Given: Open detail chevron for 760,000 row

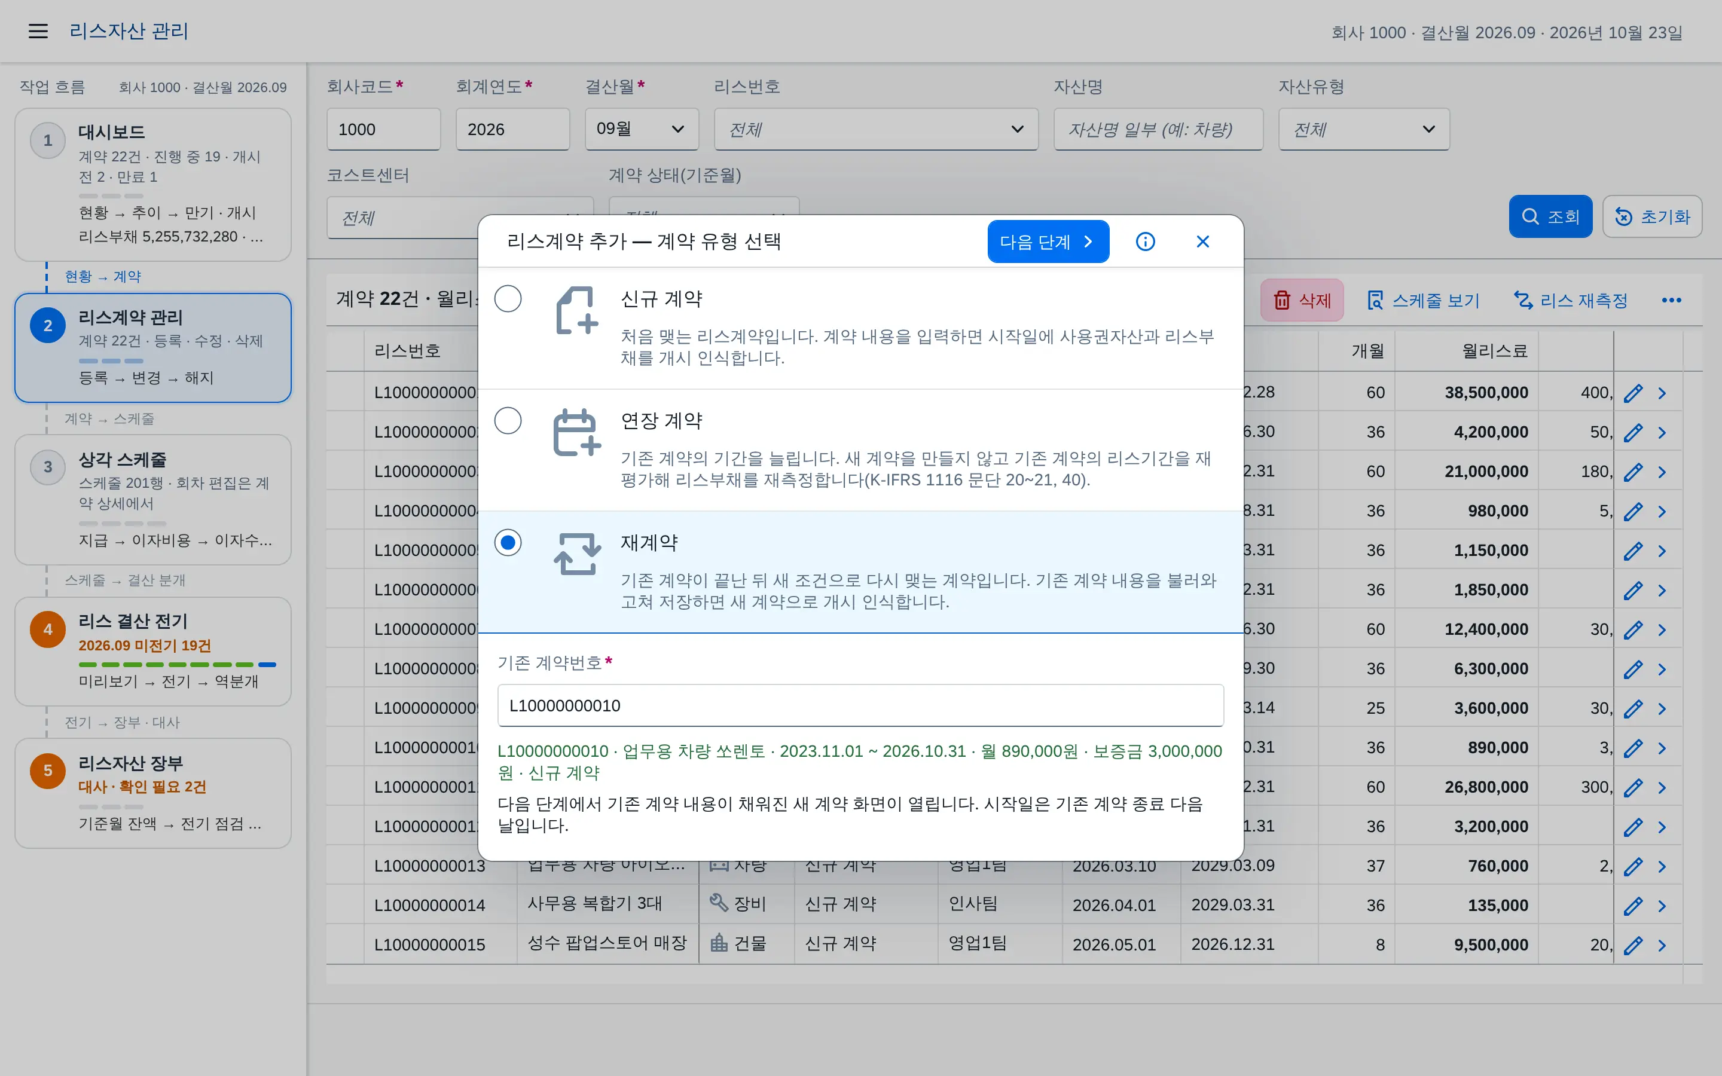Looking at the screenshot, I should point(1662,866).
